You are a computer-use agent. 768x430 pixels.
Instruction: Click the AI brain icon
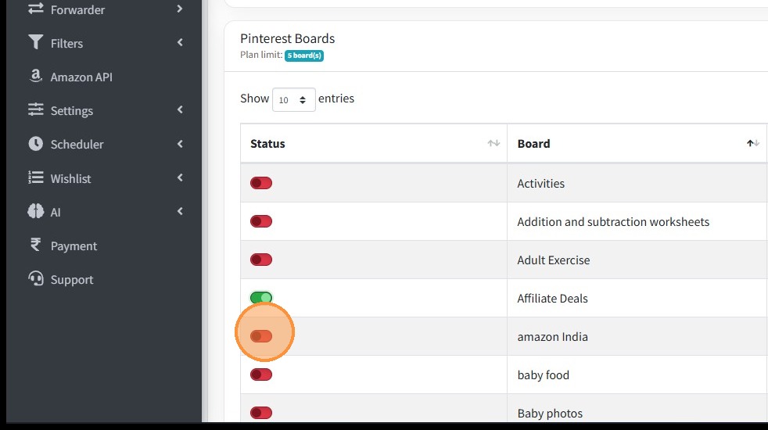[x=35, y=212]
